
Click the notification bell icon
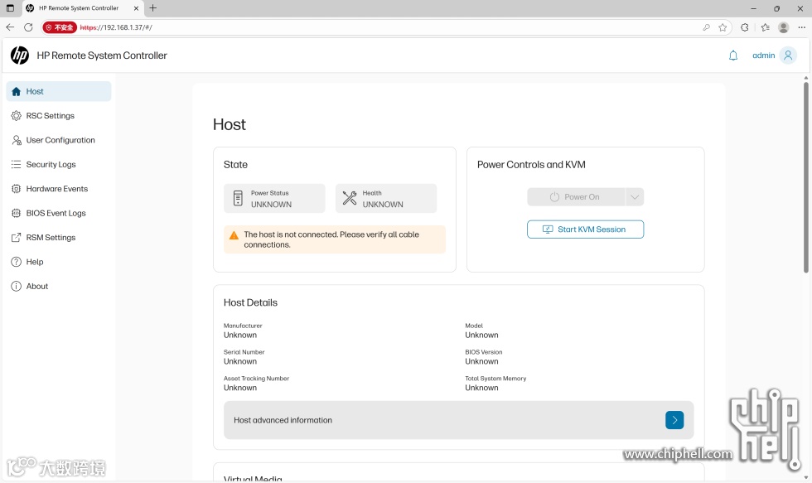point(732,56)
